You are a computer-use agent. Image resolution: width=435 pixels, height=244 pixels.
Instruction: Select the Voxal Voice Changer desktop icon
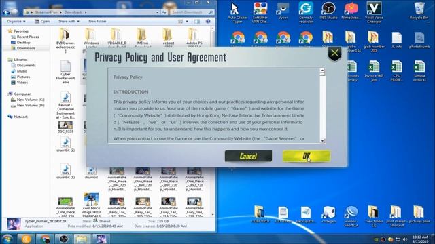coord(374,13)
